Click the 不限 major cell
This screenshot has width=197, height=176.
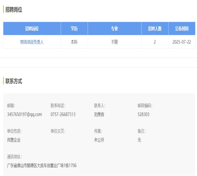click(115, 42)
